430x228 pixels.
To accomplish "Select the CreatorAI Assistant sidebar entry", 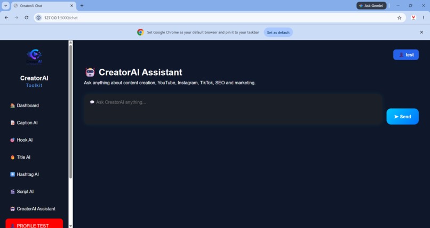I will [x=33, y=209].
